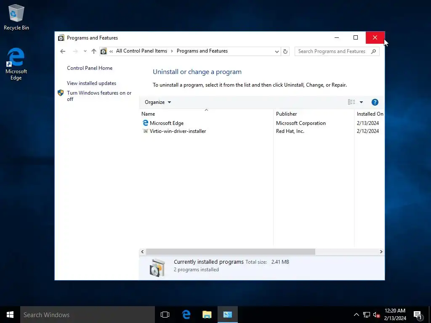This screenshot has height=323, width=431.
Task: Open the Action Center notifications icon
Action: pos(418,315)
